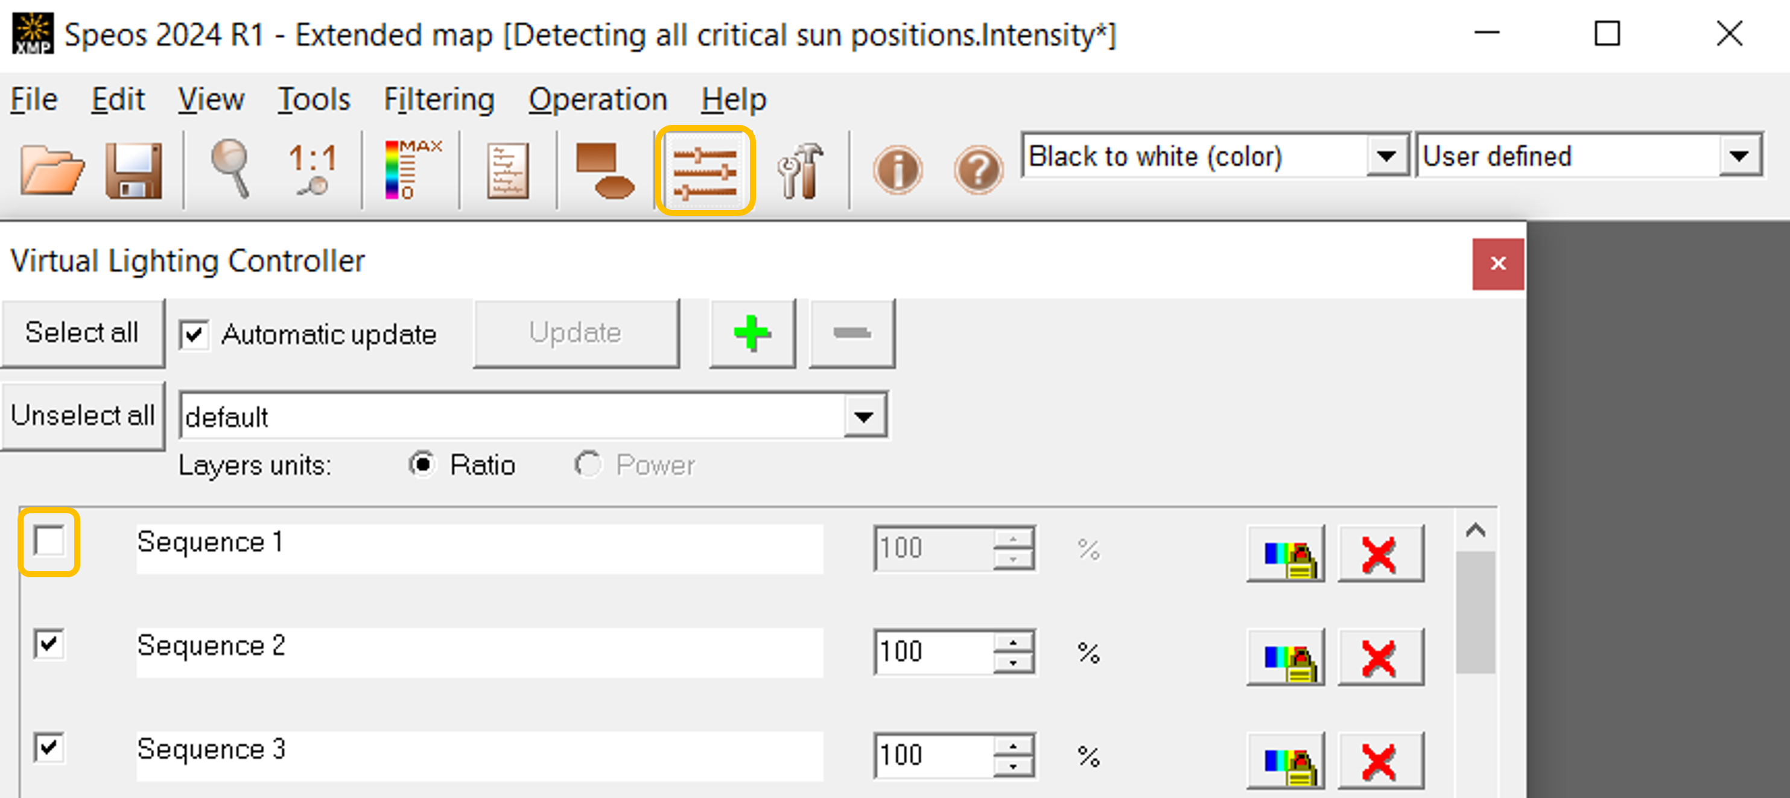Open the Operation menu
This screenshot has height=798, width=1790.
click(x=598, y=100)
